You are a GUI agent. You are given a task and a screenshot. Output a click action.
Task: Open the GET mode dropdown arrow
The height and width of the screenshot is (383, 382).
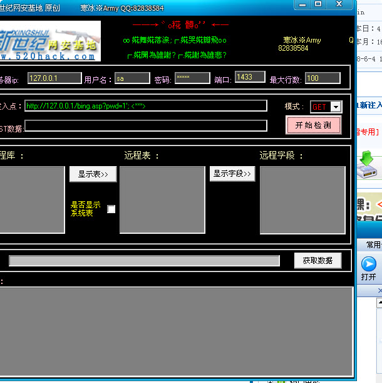point(336,107)
